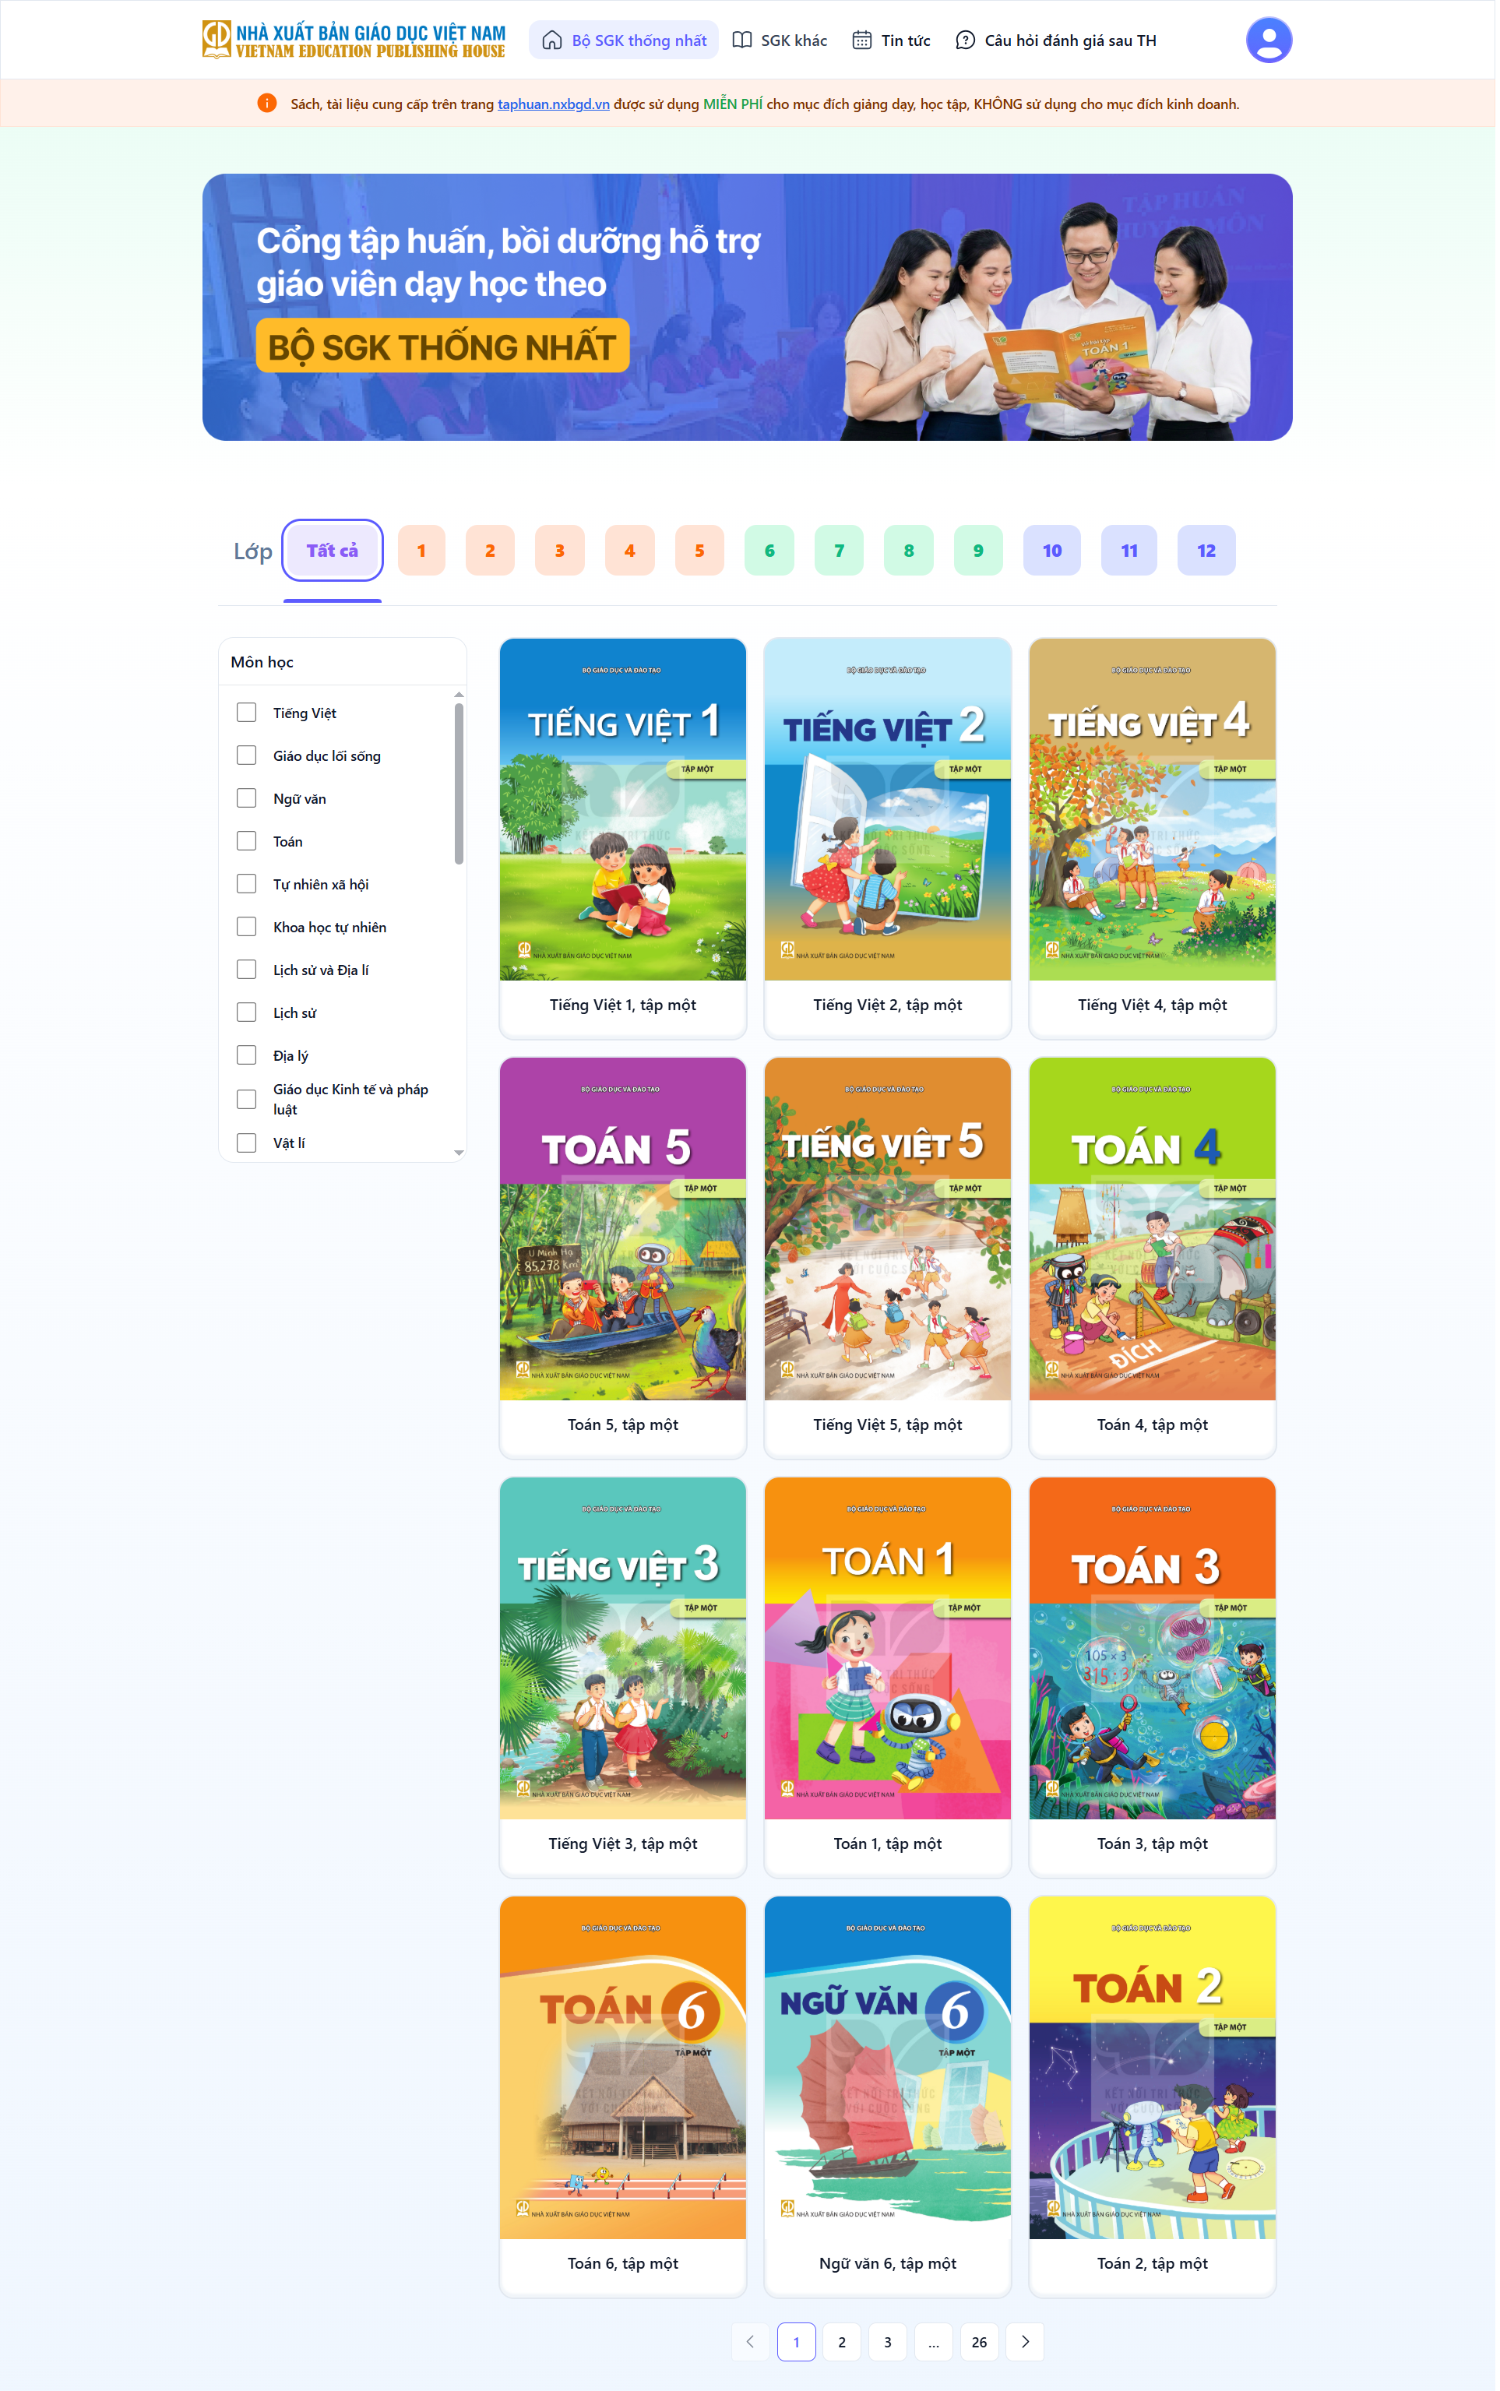Click the Bộ SGK thống nhất training banner
1500x2391 pixels.
(747, 307)
